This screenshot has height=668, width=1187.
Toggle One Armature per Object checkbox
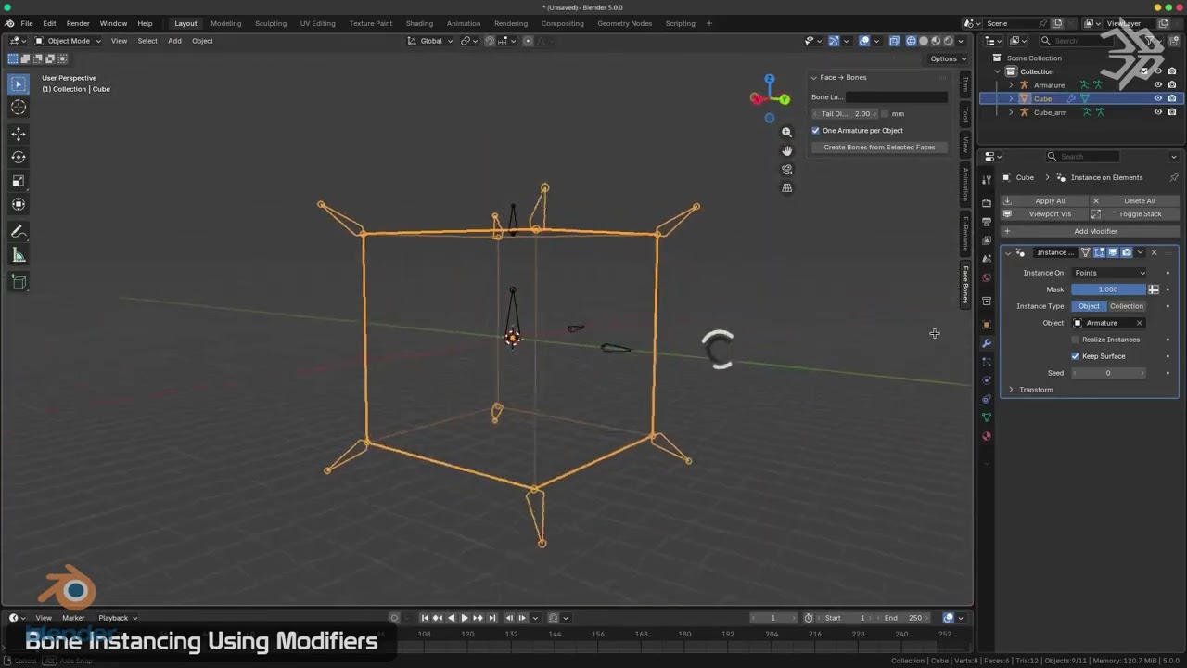[x=816, y=130]
